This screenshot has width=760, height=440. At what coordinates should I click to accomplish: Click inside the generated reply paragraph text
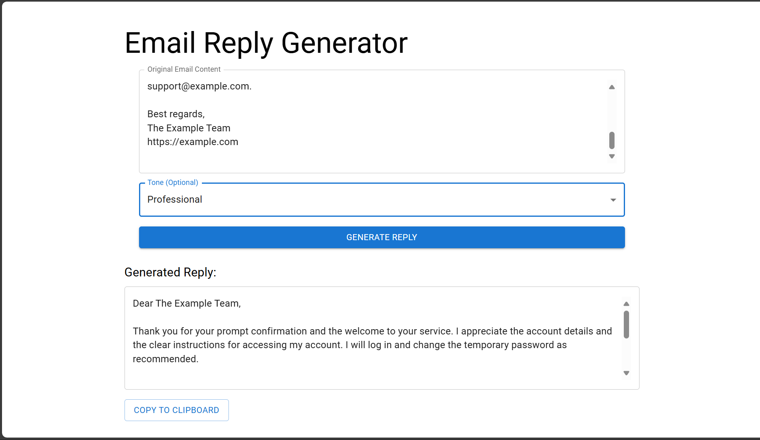(x=349, y=345)
